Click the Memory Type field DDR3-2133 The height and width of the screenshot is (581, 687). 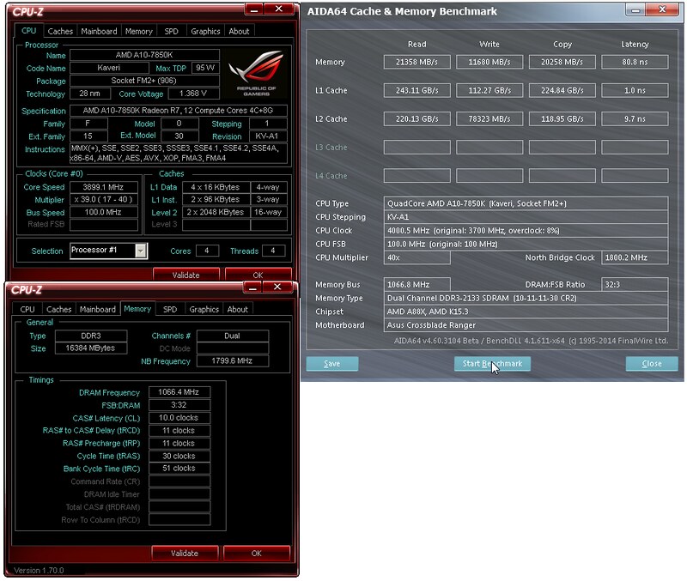(526, 298)
